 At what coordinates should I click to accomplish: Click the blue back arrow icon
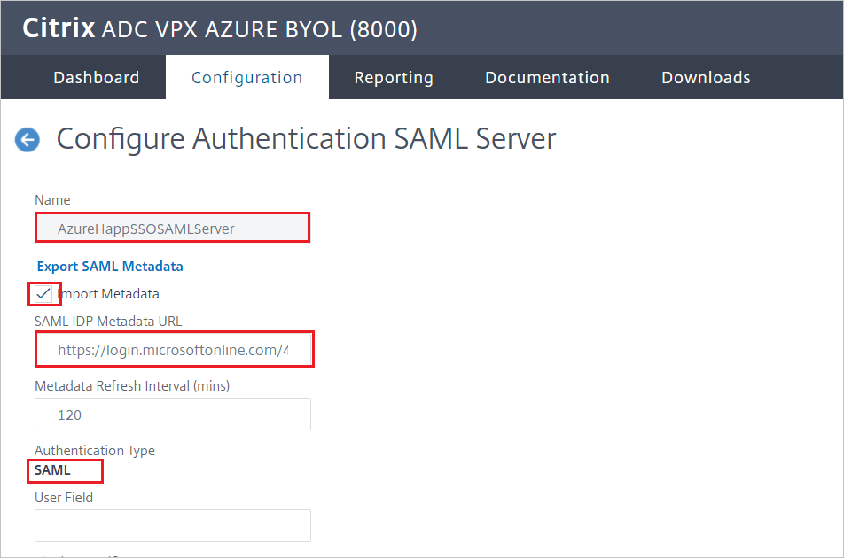click(27, 139)
